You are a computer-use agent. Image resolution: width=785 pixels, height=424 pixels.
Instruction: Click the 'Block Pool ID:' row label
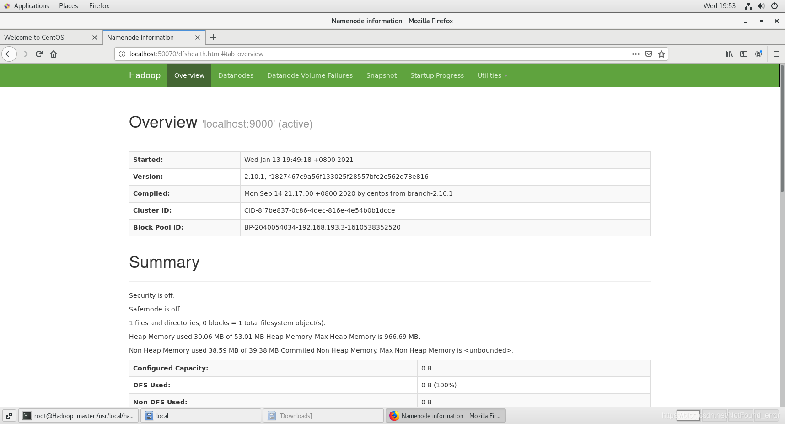pos(158,227)
